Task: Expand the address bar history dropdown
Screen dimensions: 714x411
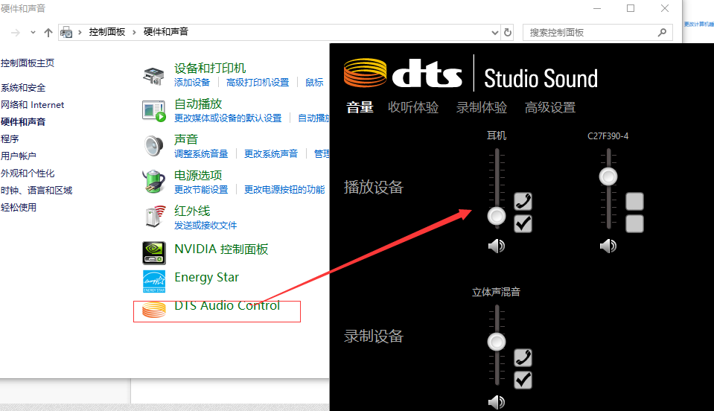Action: (x=495, y=33)
